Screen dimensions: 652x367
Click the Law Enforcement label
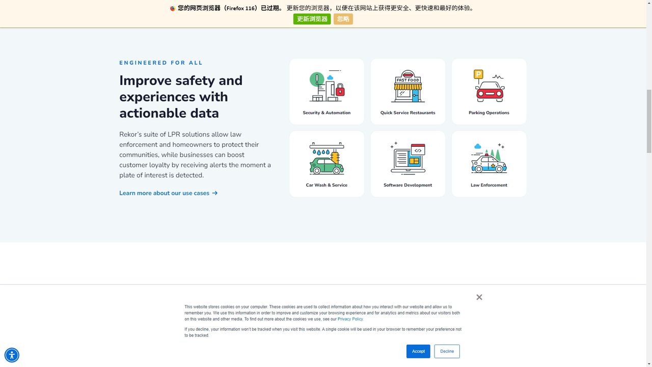click(489, 185)
